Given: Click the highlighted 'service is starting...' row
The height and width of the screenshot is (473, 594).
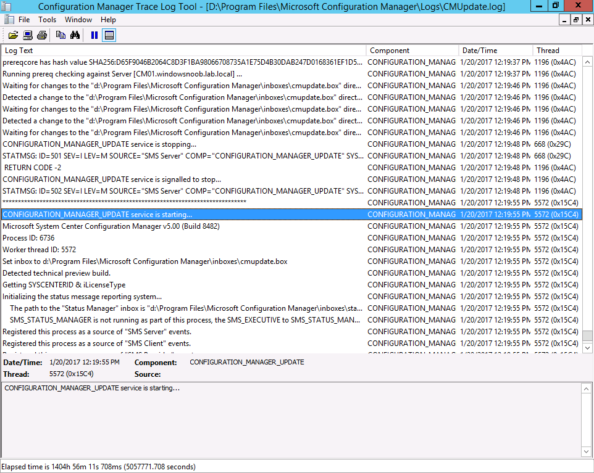Looking at the screenshot, I should (x=291, y=215).
